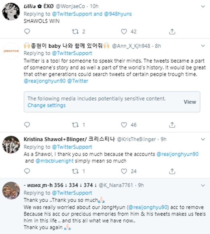Viewport: 210px width, 234px height.
Task: Open Lillia's profile picture
Action: (11, 11)
